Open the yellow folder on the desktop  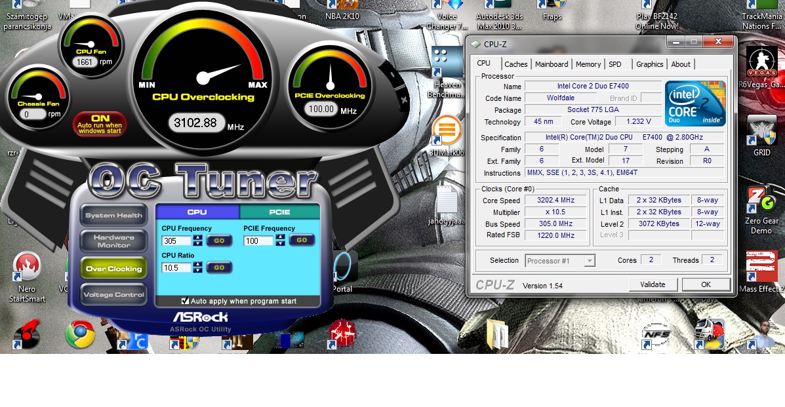(497, 334)
